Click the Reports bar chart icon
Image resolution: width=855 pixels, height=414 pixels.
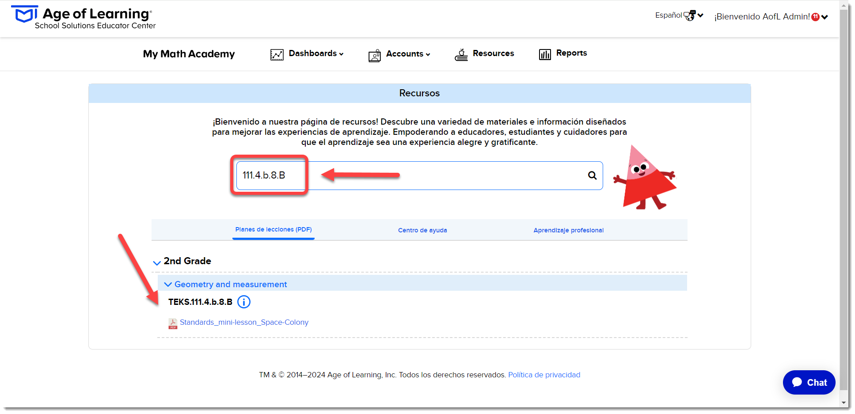[x=545, y=54]
